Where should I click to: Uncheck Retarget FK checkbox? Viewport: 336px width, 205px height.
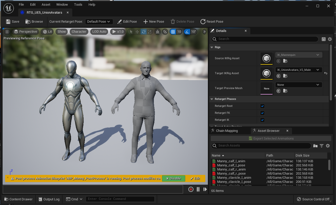262,113
